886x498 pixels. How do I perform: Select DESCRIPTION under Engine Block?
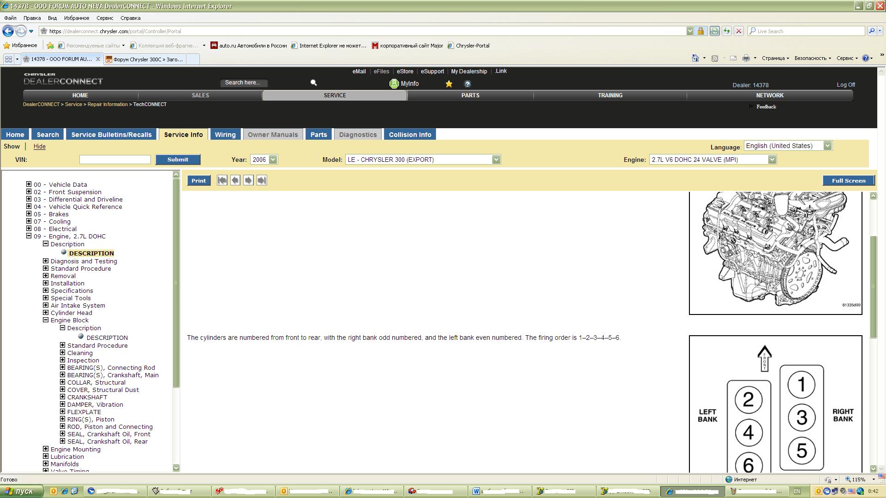click(x=107, y=338)
